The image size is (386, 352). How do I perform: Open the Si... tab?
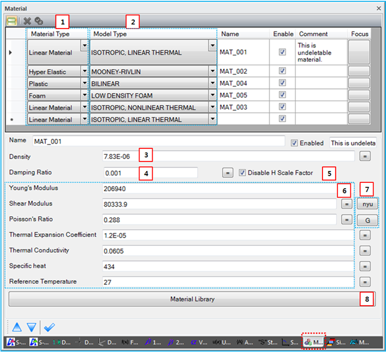point(336,342)
